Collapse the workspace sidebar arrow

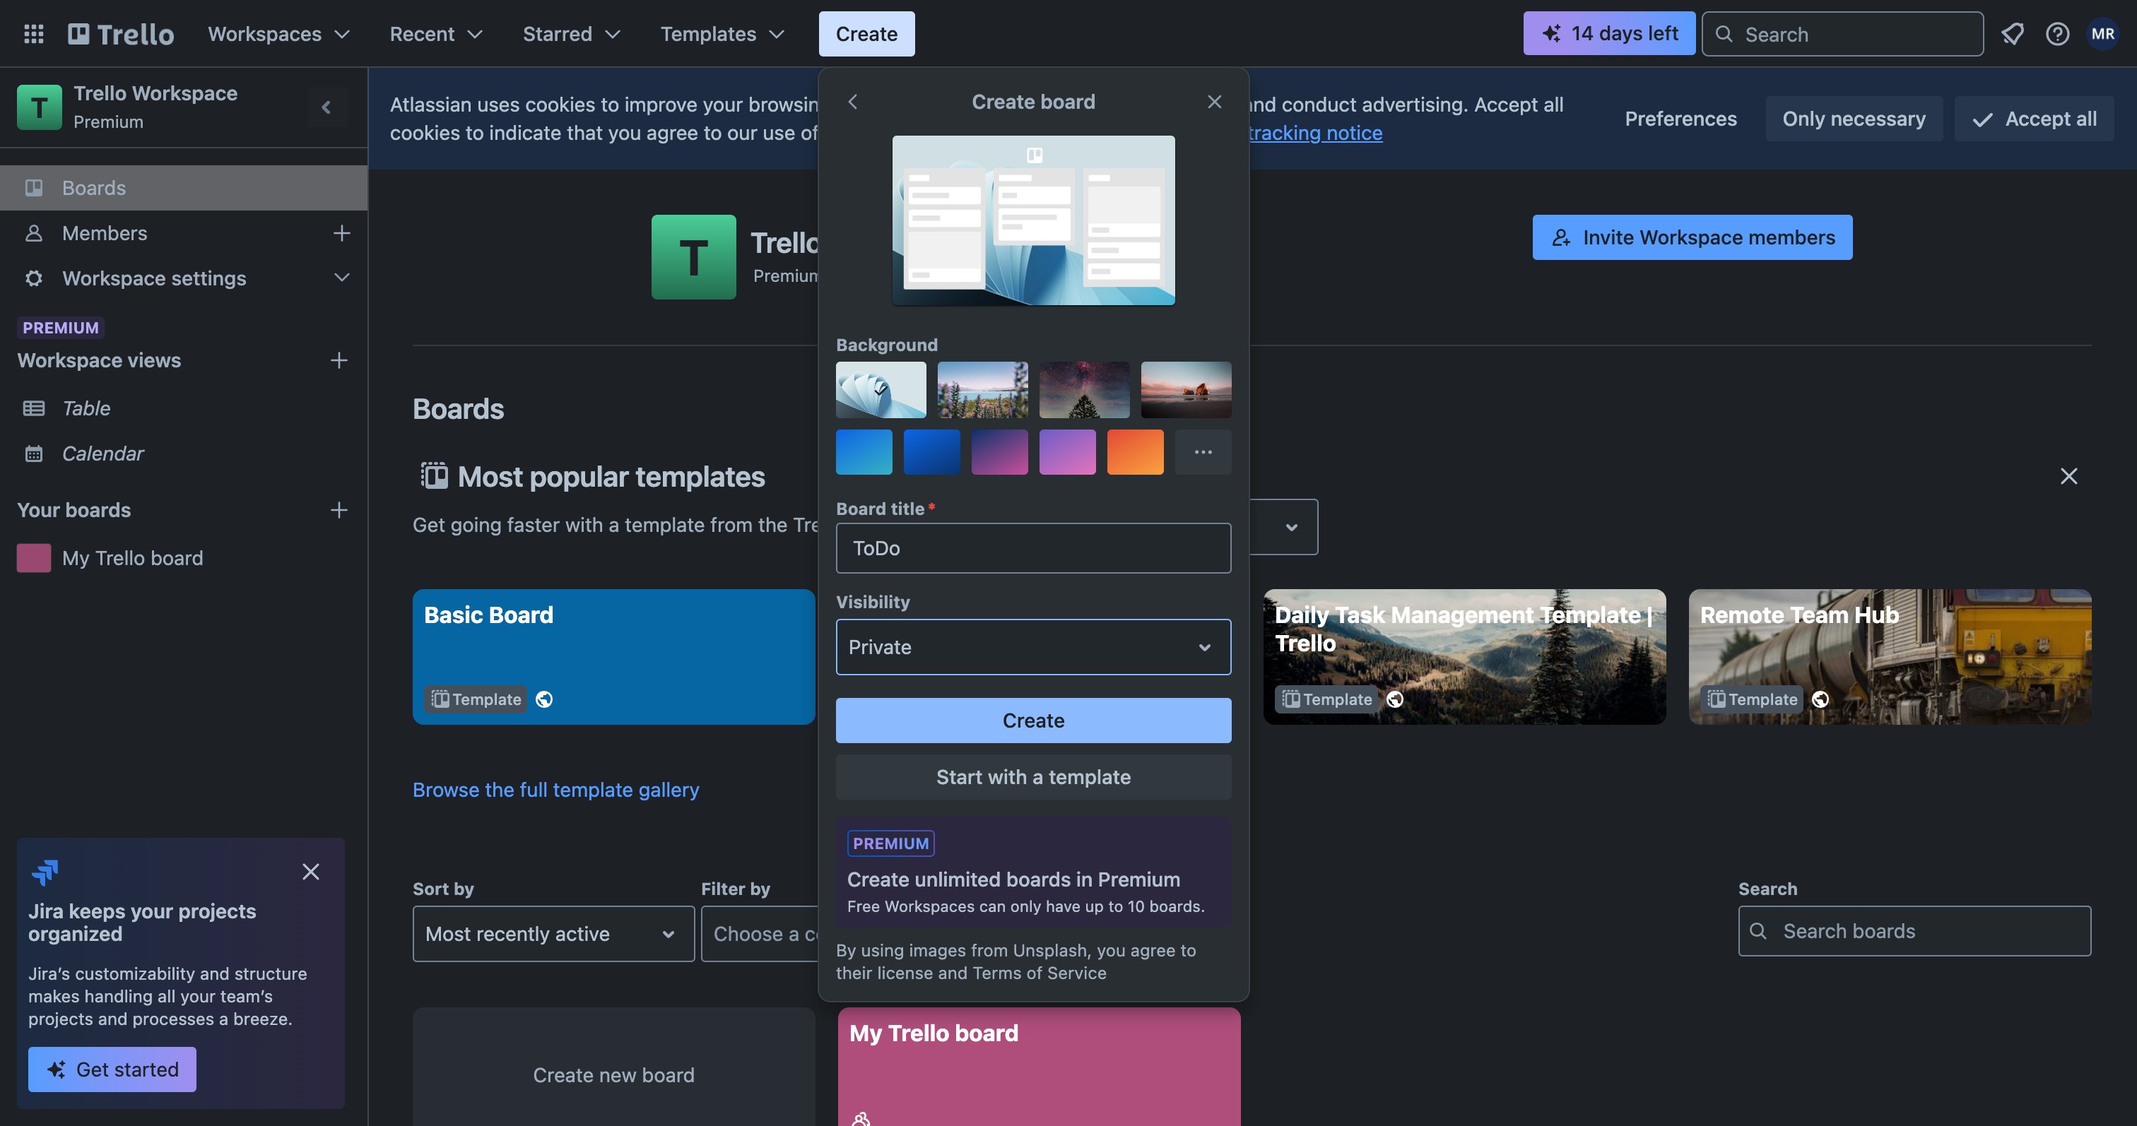pyautogui.click(x=326, y=107)
